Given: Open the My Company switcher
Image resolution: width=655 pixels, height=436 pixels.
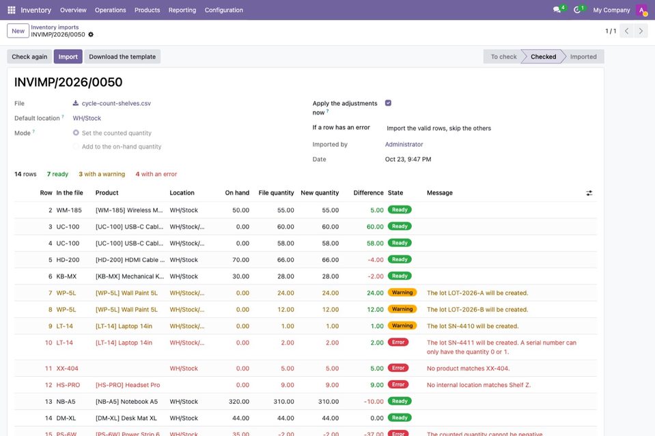Looking at the screenshot, I should coord(611,10).
